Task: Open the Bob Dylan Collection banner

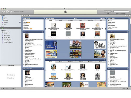Action: click(100, 45)
